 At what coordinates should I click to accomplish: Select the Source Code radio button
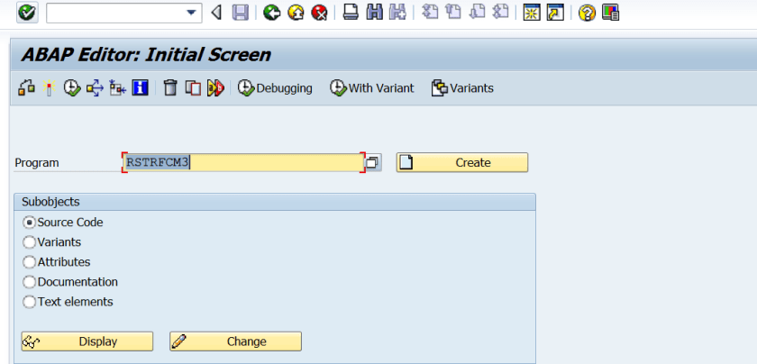click(x=30, y=223)
